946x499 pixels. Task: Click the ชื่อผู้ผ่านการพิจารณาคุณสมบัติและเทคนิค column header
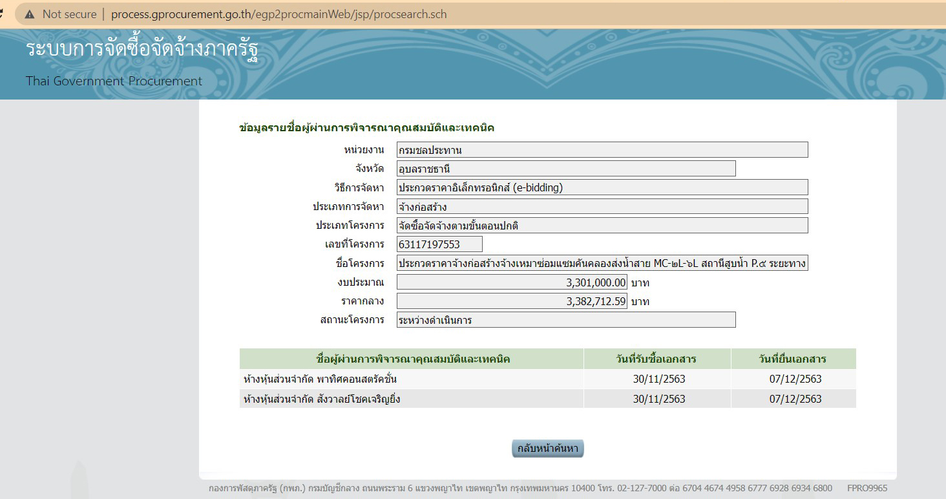[412, 359]
